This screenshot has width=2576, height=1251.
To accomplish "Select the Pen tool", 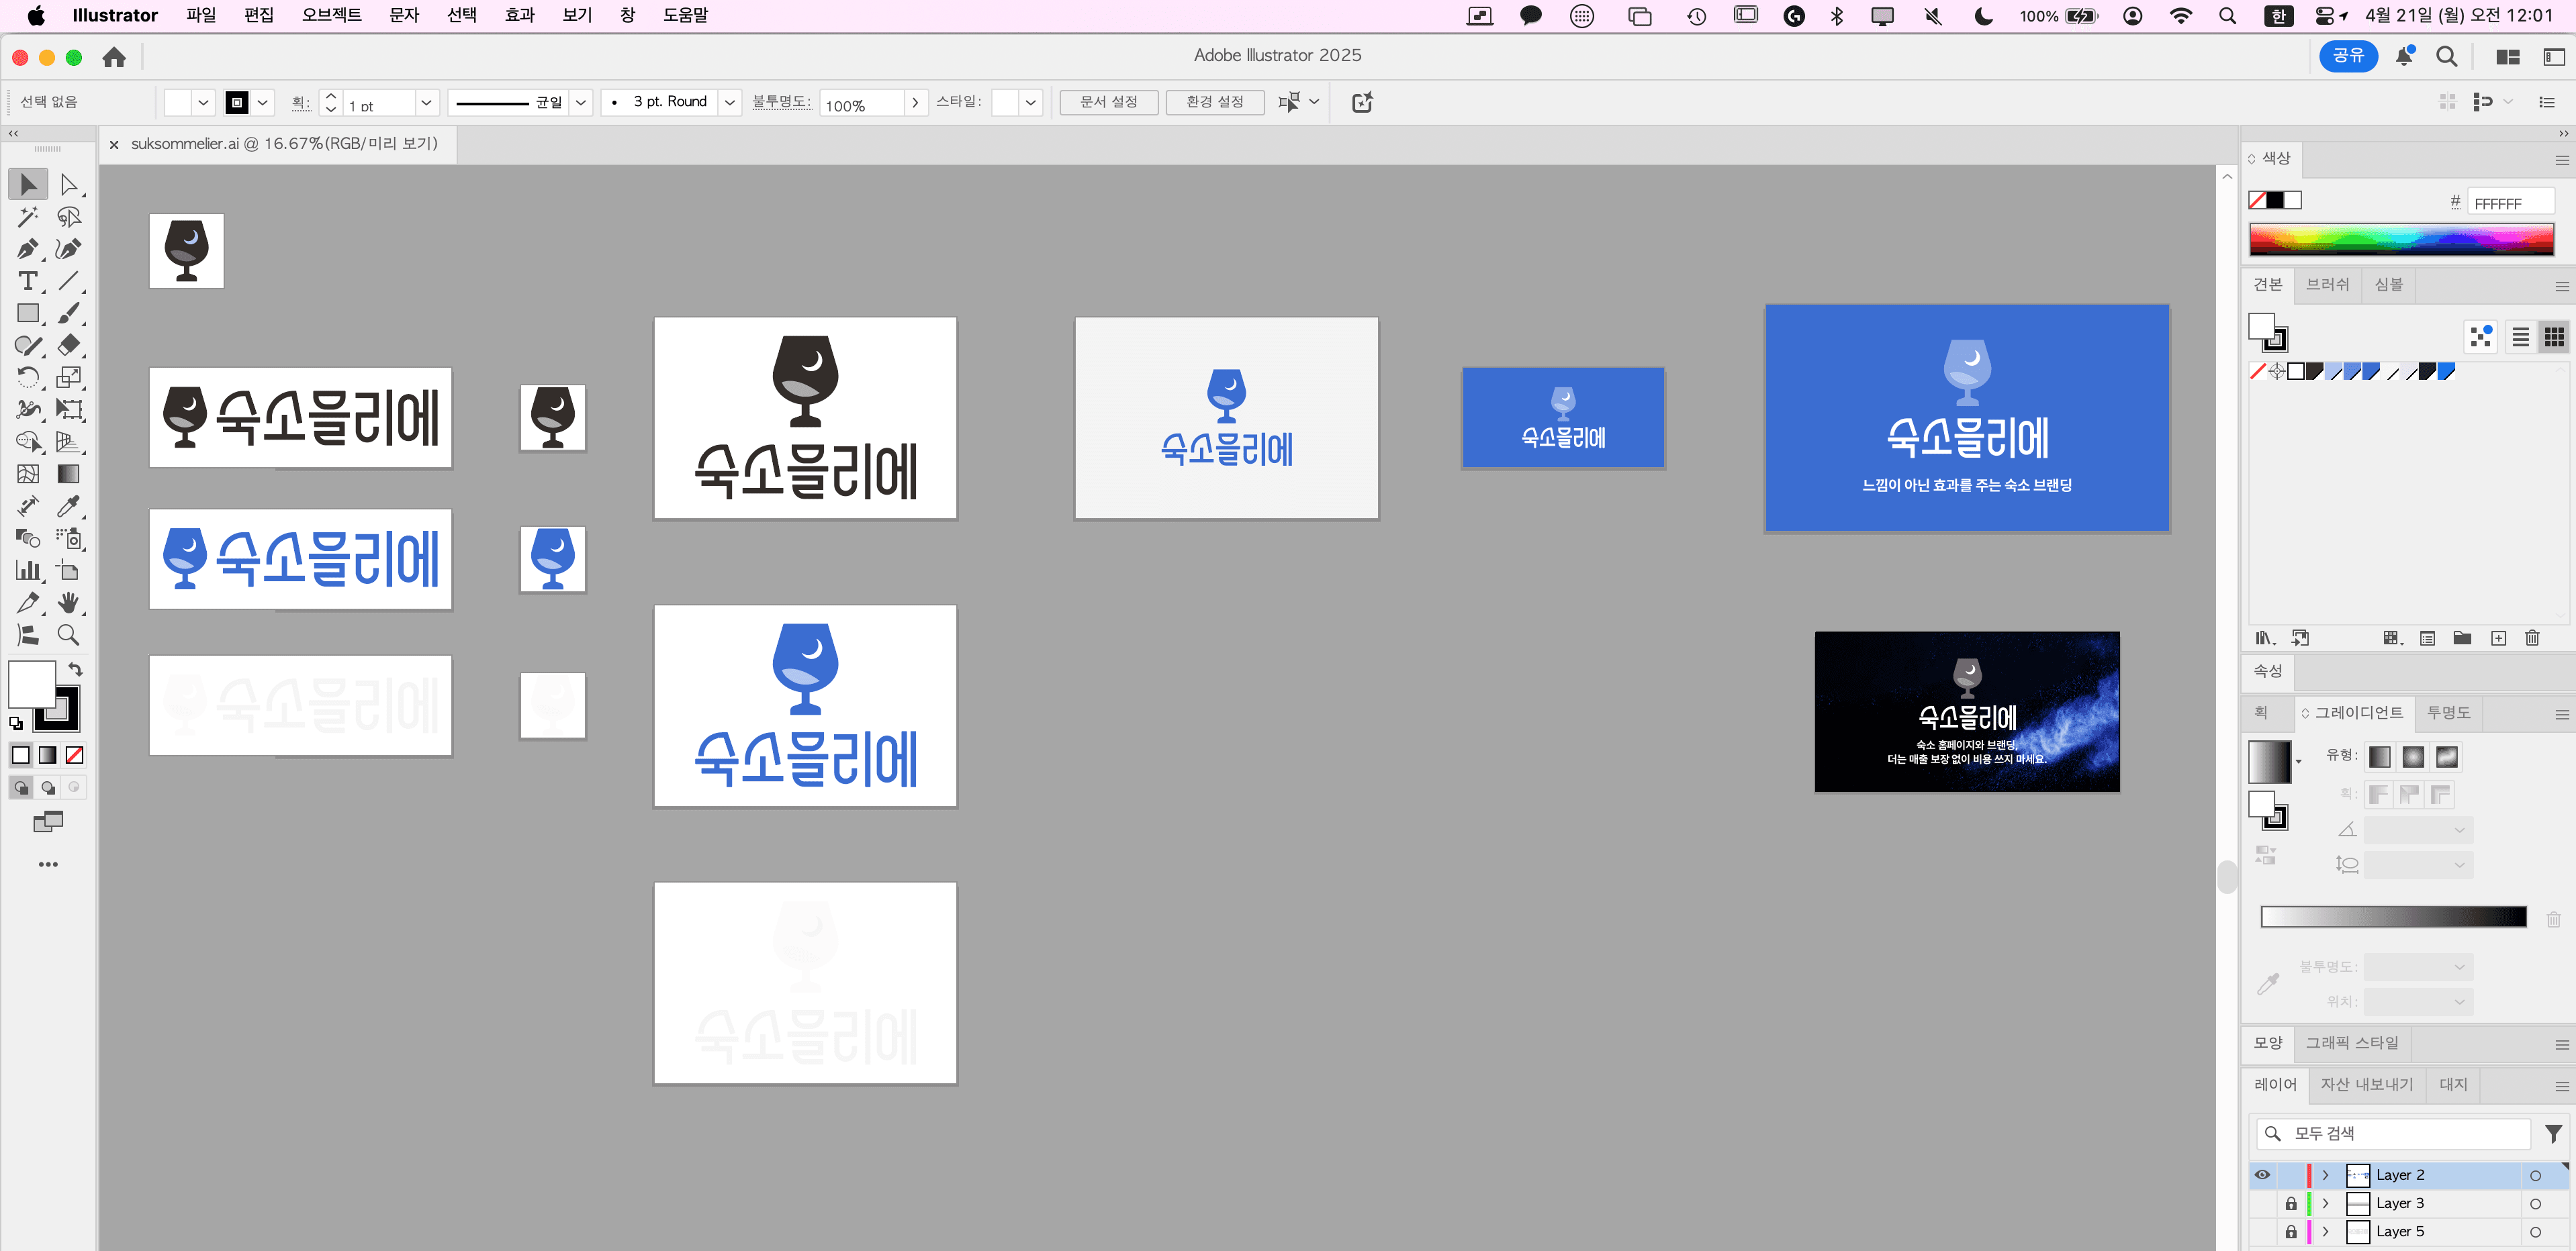I will pos(28,249).
